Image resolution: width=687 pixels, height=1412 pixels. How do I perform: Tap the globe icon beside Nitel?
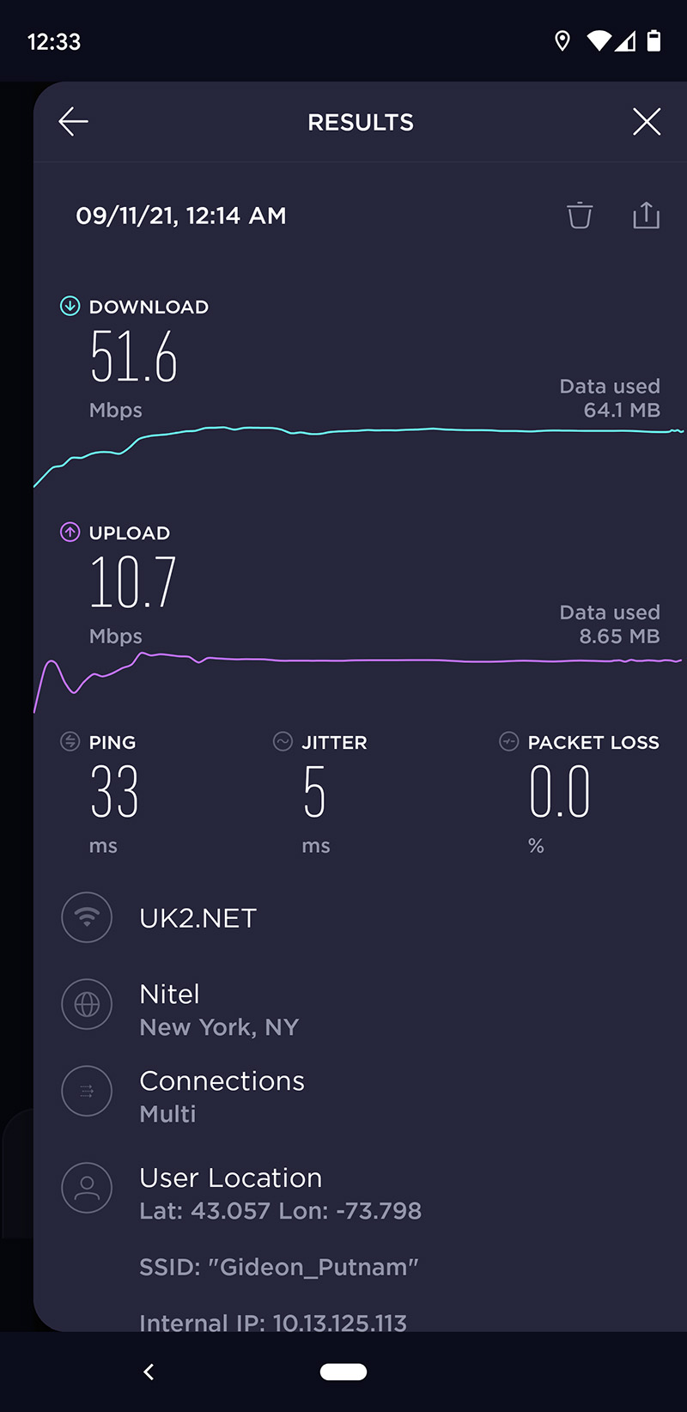click(87, 1004)
